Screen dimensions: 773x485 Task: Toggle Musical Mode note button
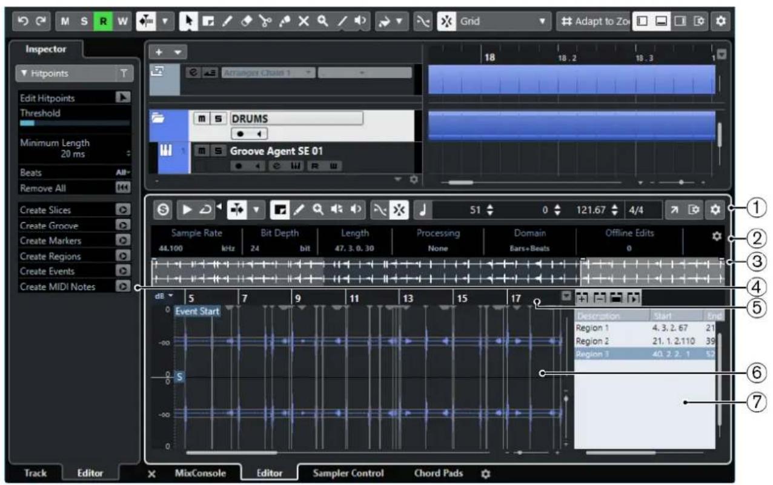[423, 211]
